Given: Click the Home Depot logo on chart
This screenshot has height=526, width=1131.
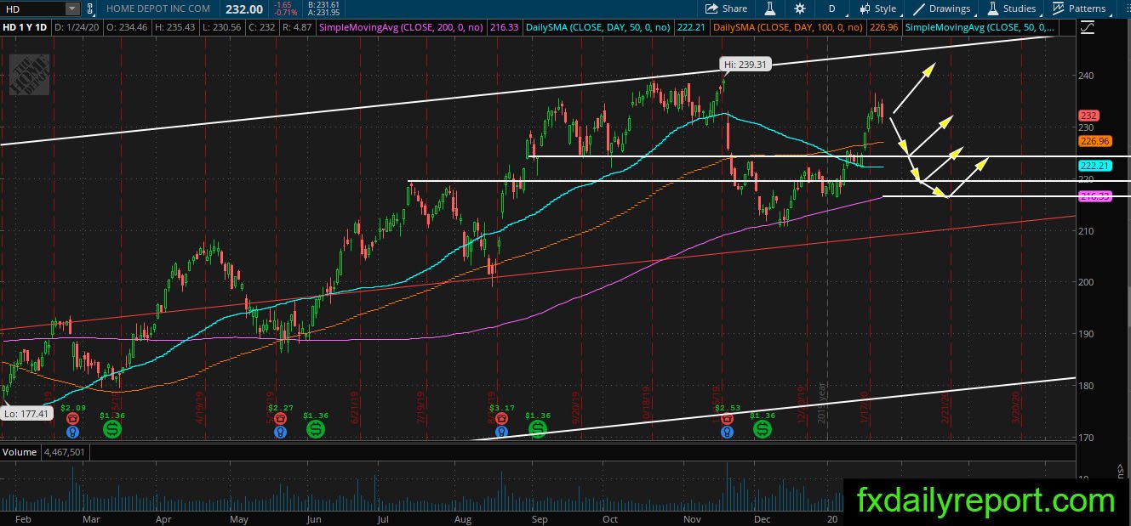Looking at the screenshot, I should [29, 75].
